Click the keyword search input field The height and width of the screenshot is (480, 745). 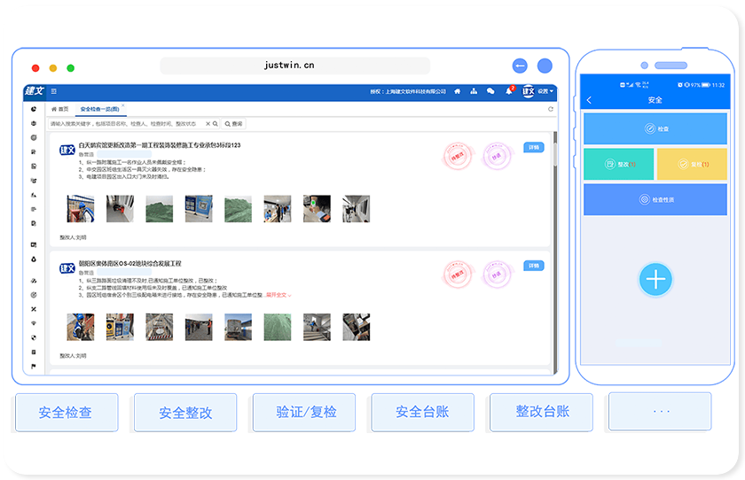(124, 124)
